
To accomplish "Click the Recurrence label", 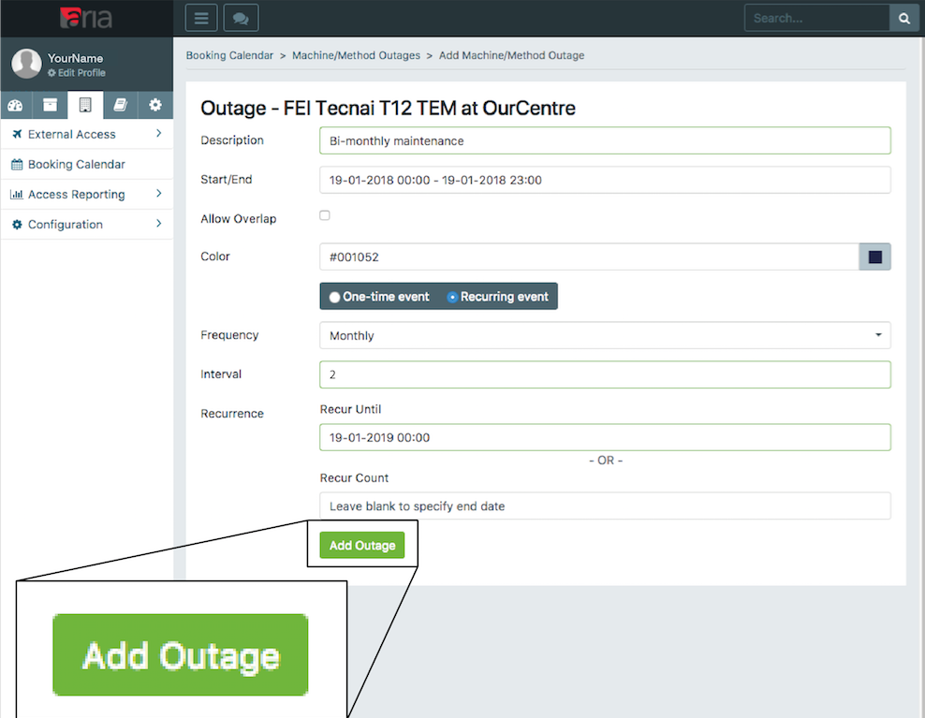I will point(232,414).
